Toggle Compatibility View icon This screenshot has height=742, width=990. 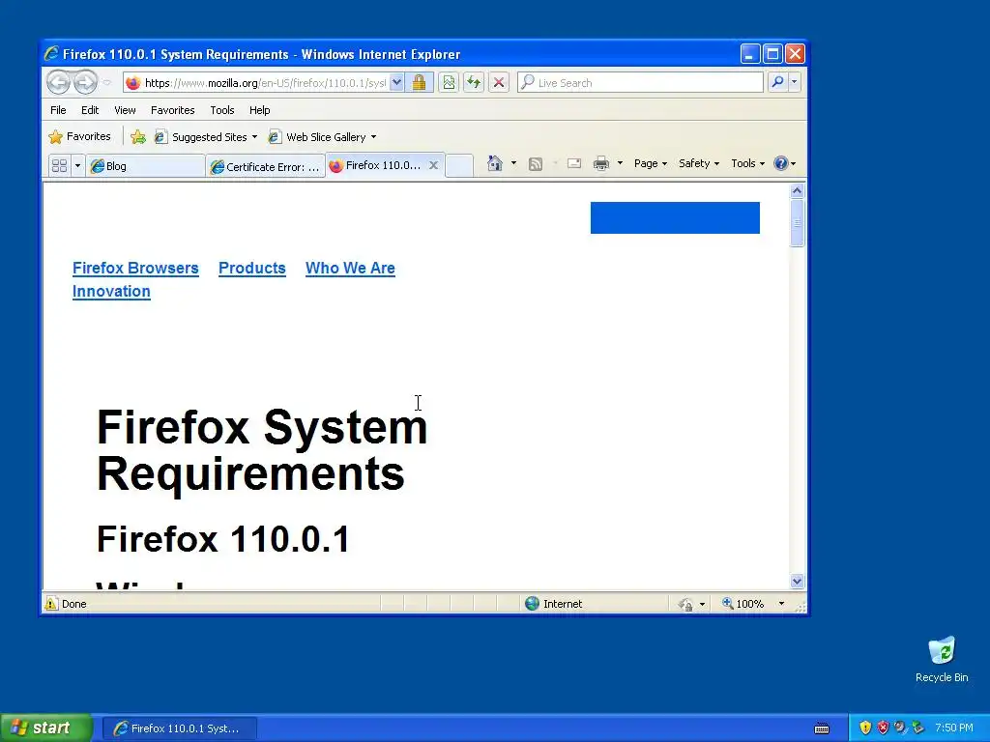[449, 83]
